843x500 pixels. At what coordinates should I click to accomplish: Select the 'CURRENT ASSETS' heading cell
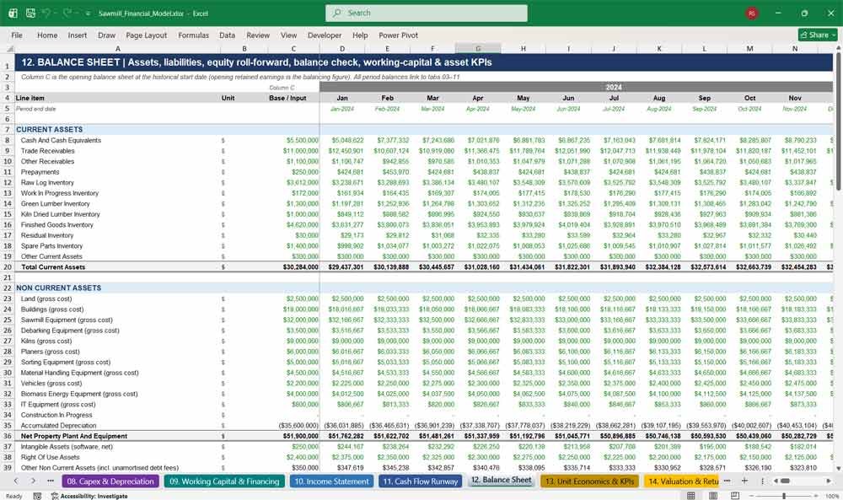click(x=118, y=130)
